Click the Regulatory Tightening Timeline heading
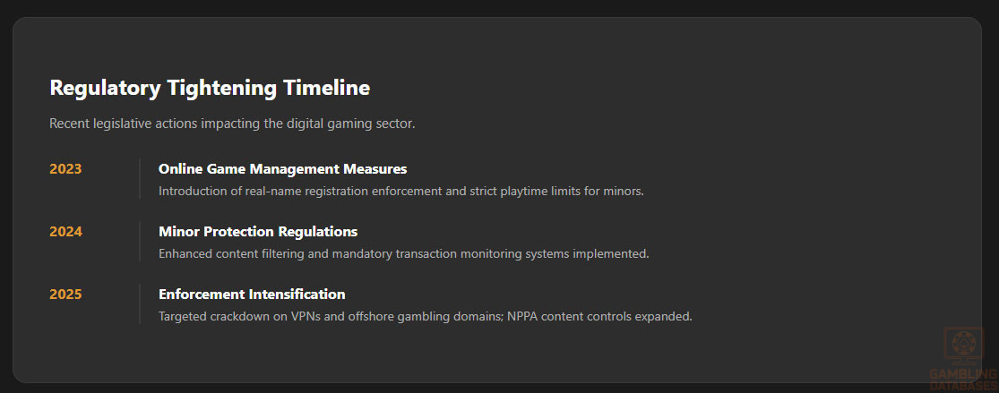The image size is (999, 393). [210, 88]
